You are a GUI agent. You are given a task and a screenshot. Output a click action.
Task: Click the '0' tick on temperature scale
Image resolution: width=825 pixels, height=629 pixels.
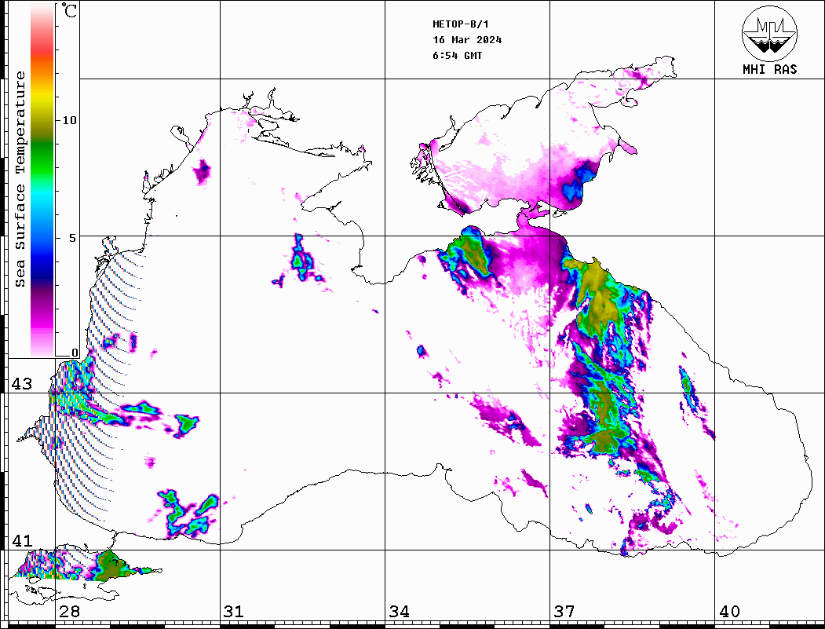click(x=75, y=353)
